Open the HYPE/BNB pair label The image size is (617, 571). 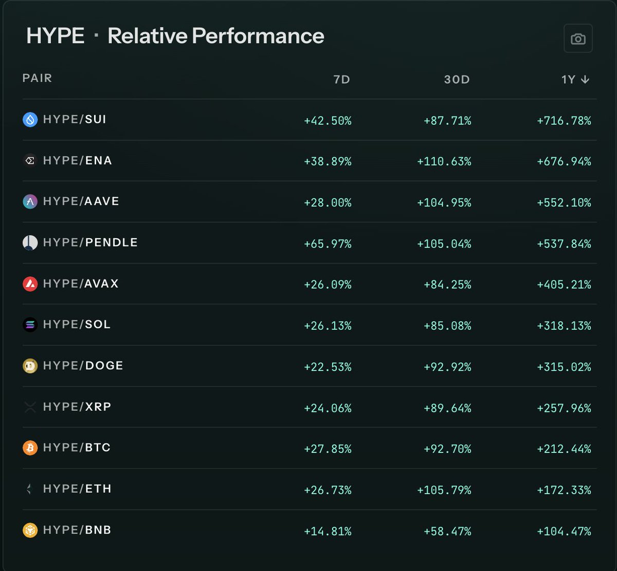pyautogui.click(x=77, y=530)
